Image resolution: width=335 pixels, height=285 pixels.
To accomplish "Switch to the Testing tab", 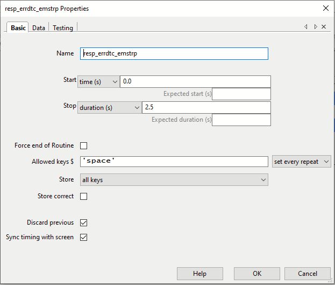I will click(x=63, y=28).
